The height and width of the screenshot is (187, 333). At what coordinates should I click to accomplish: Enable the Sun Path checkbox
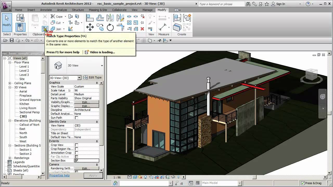76,118
